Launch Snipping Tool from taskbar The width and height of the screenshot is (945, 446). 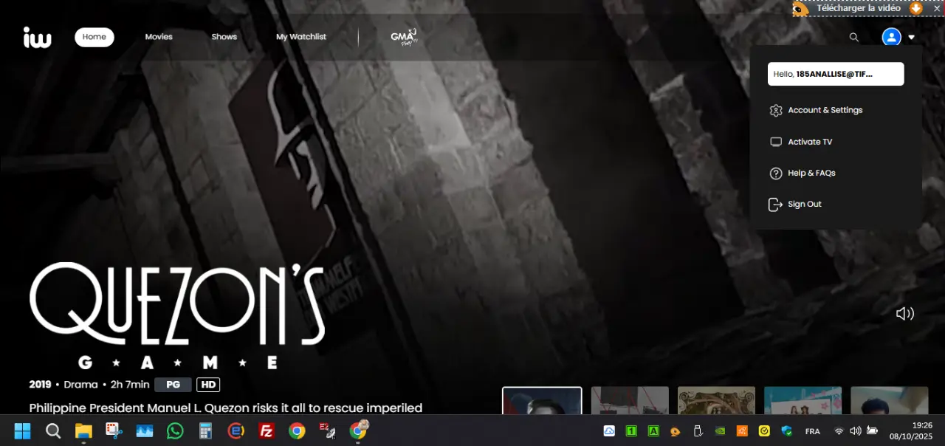click(x=114, y=431)
